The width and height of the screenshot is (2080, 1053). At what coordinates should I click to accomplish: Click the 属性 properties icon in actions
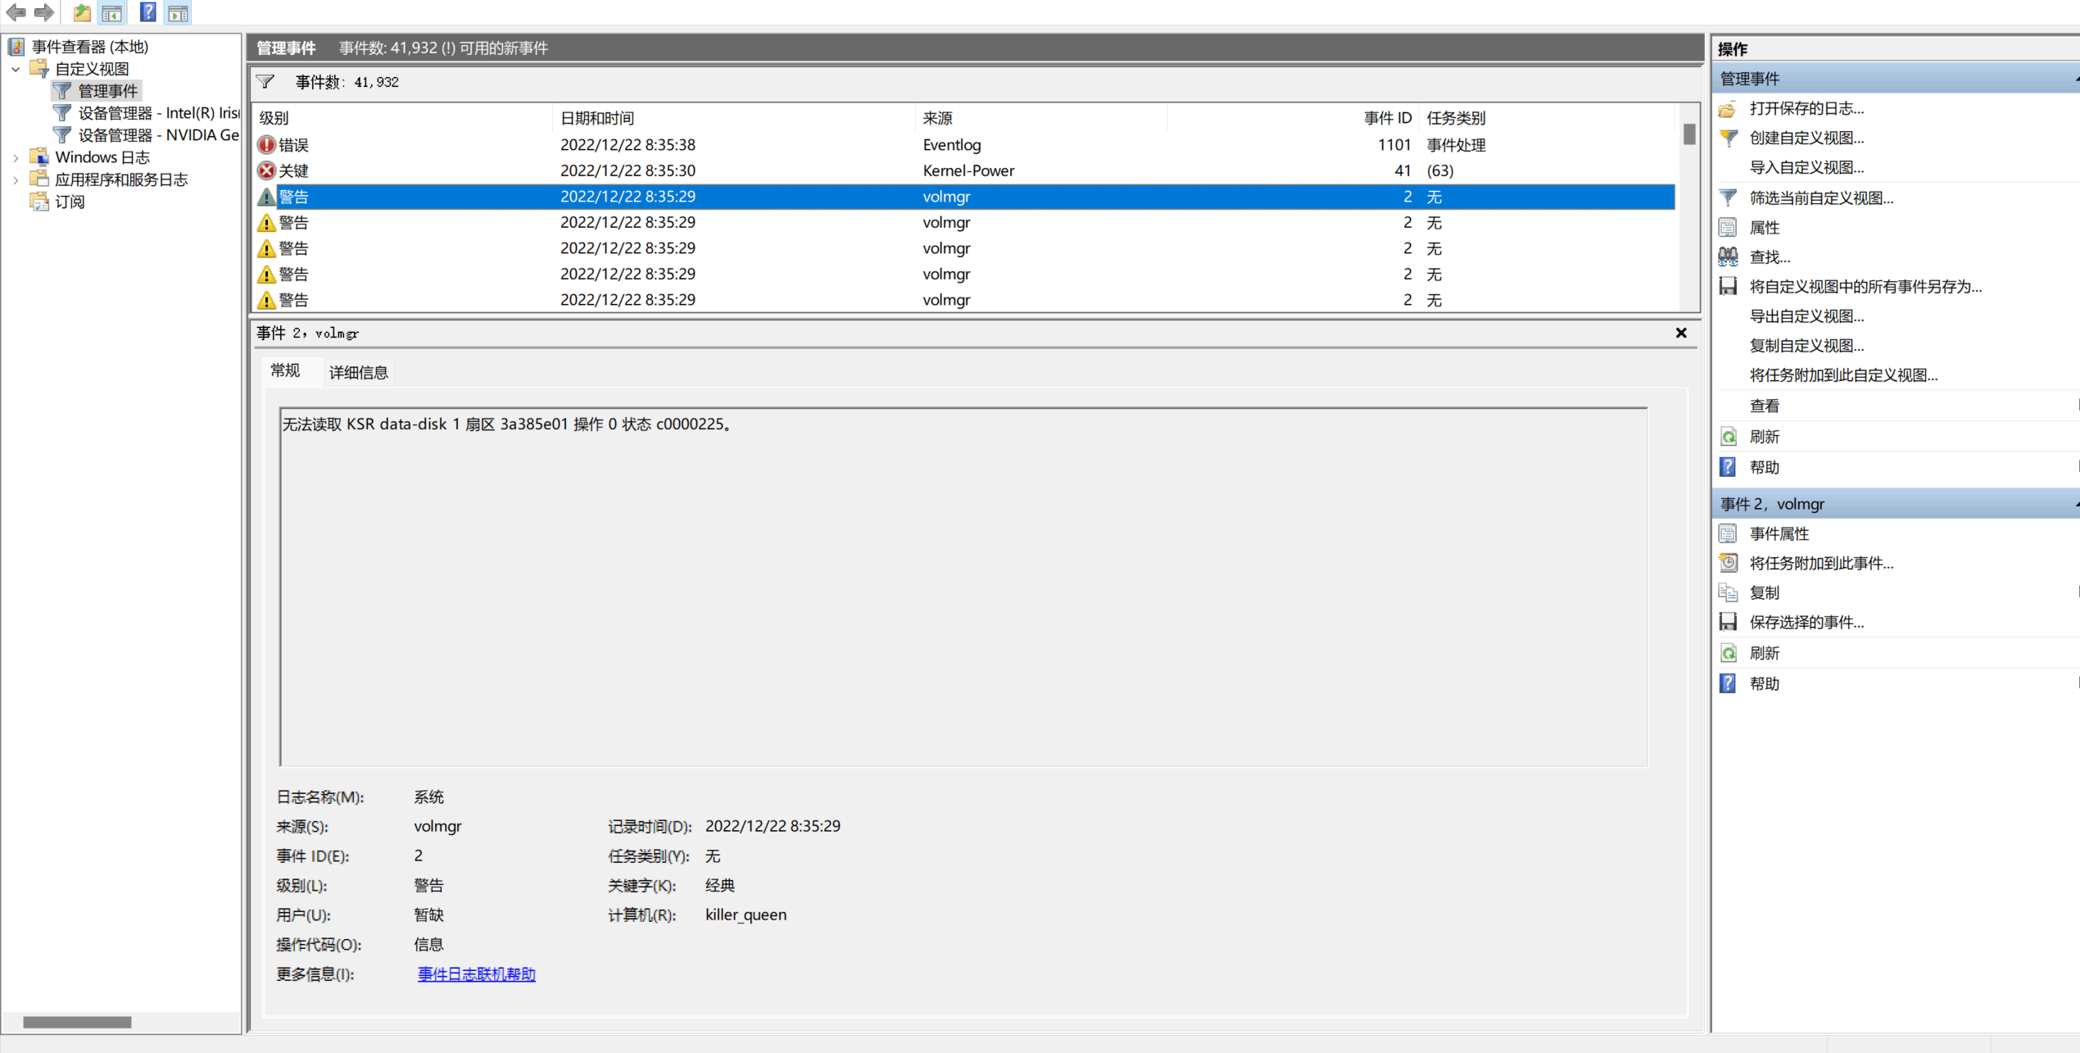tap(1728, 227)
